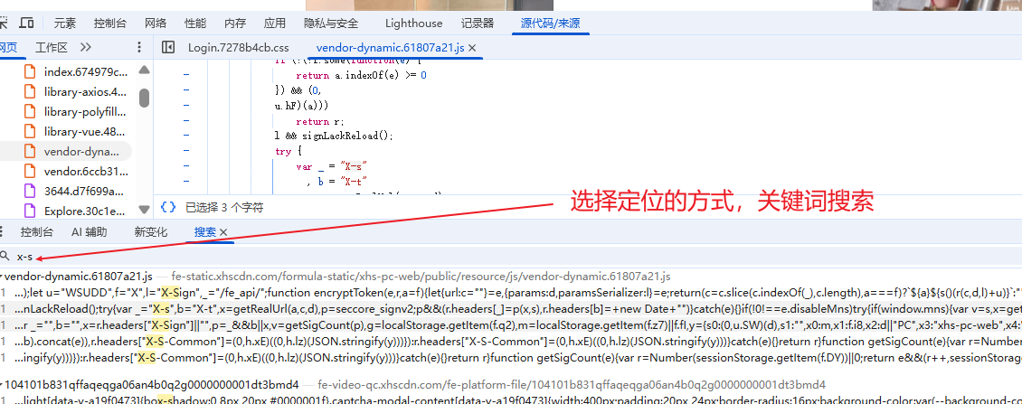
Task: Click the Explore.30c1e purple file icon
Action: click(29, 211)
